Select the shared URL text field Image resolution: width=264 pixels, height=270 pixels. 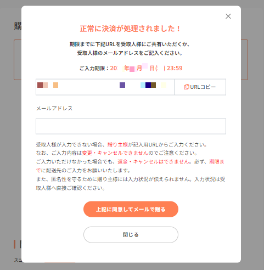coord(105,87)
